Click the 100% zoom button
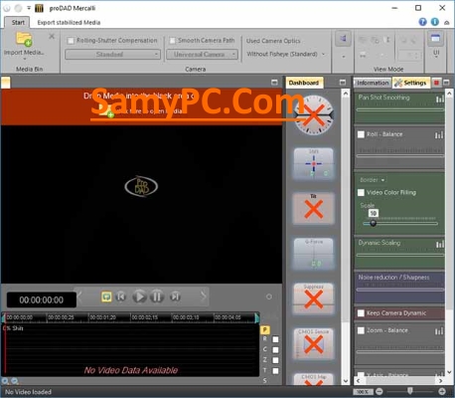 click(363, 392)
